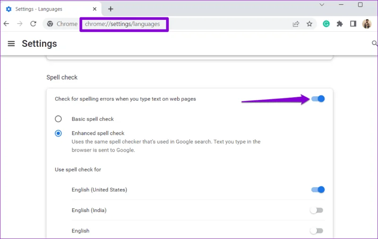378x239 pixels.
Task: Minimize the Chrome window
Action: 341,5
